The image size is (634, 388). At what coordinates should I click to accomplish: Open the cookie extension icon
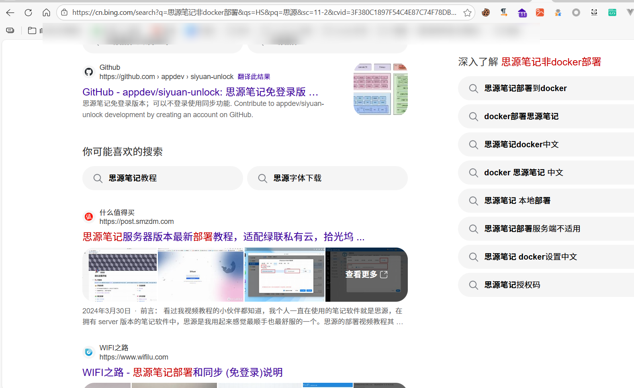(x=486, y=12)
